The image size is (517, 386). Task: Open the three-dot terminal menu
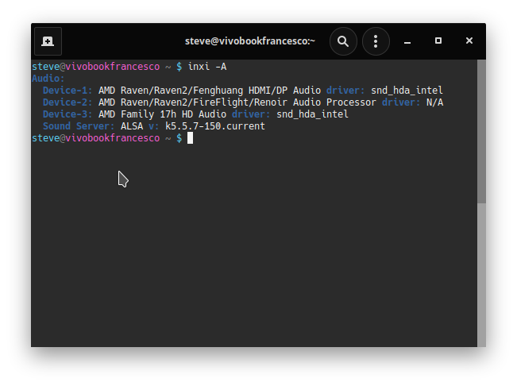click(376, 41)
